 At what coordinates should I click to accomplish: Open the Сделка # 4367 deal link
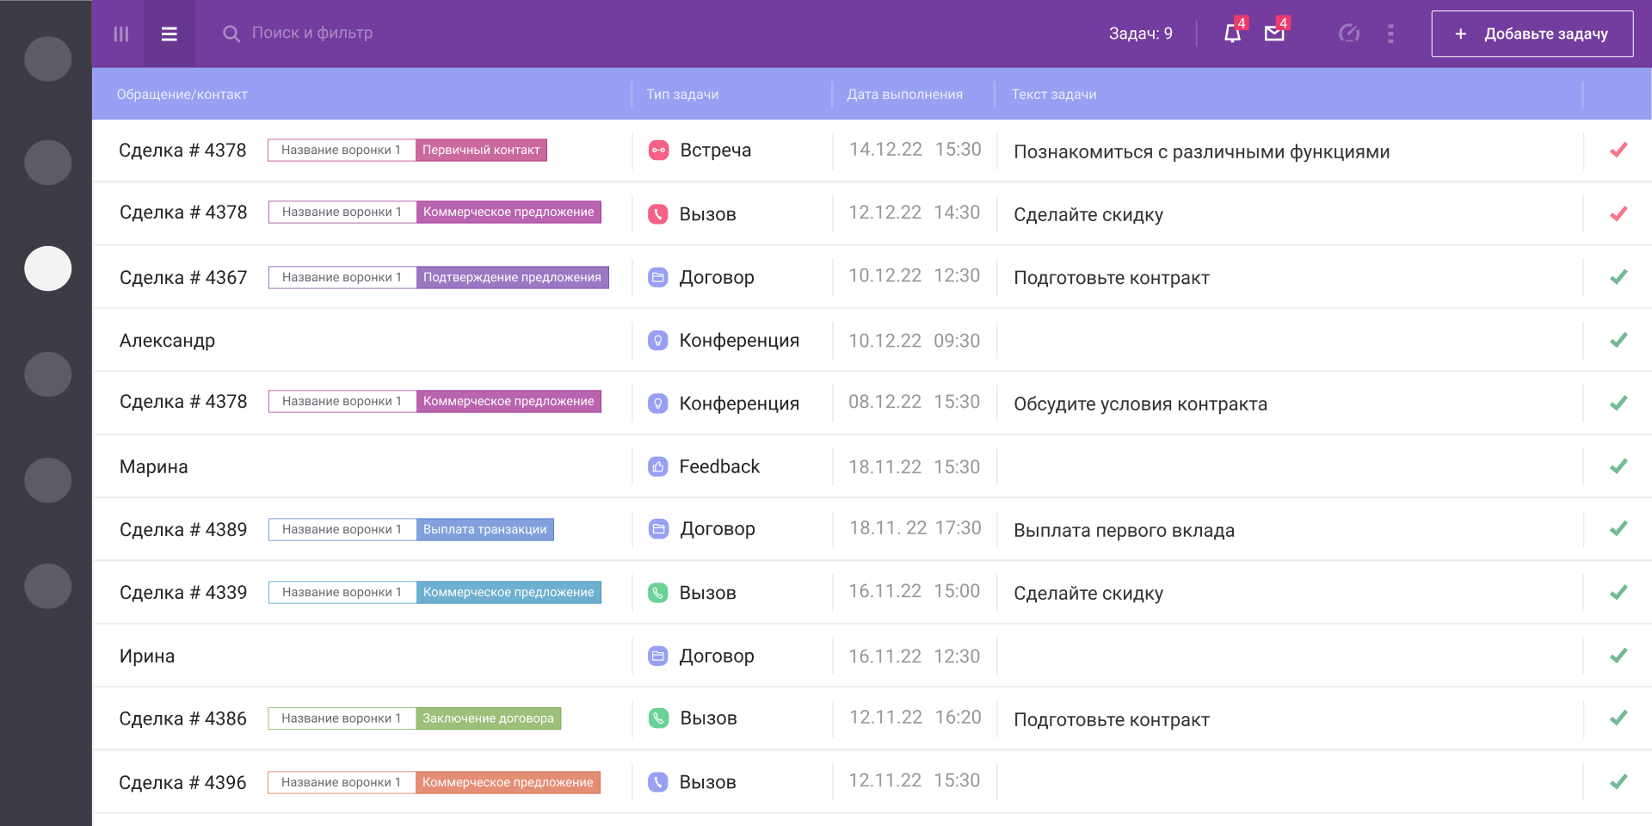tap(183, 278)
